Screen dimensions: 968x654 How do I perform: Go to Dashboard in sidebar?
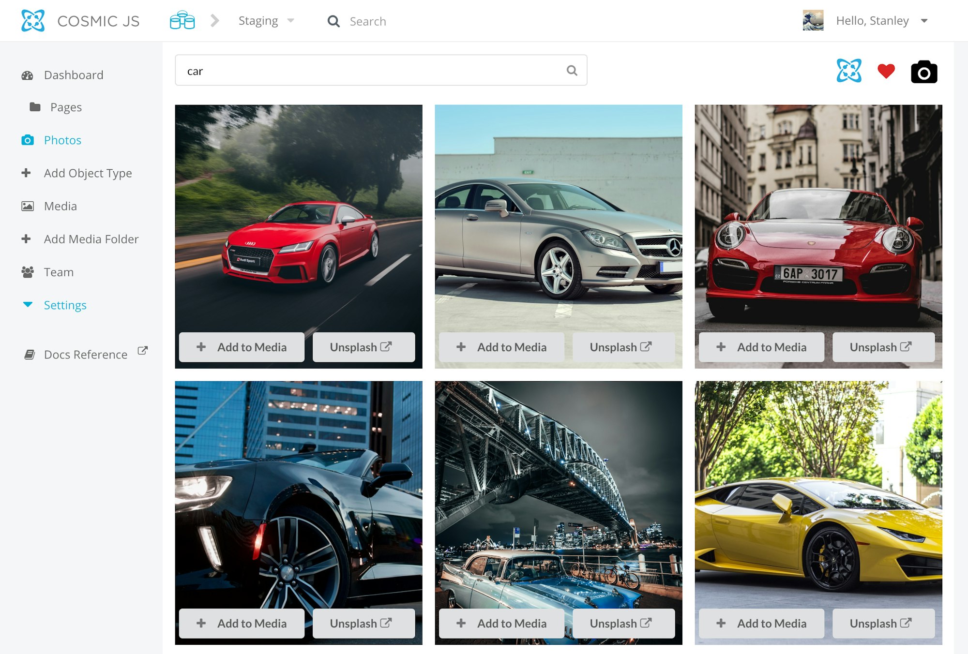[x=73, y=75]
